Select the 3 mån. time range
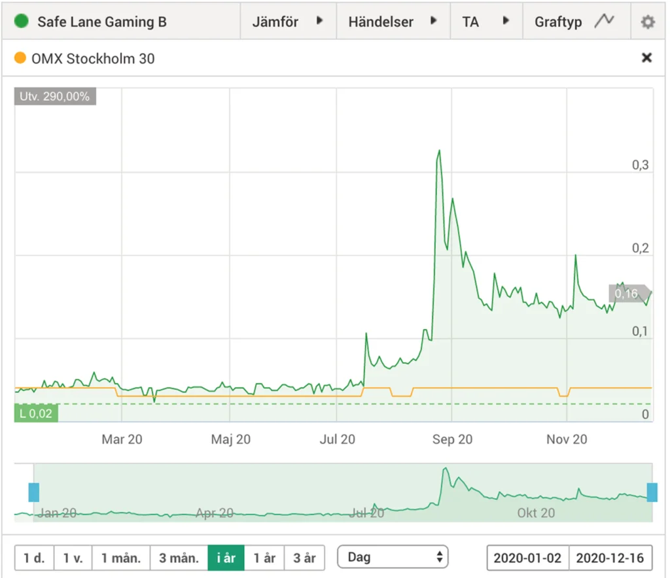 coord(179,558)
